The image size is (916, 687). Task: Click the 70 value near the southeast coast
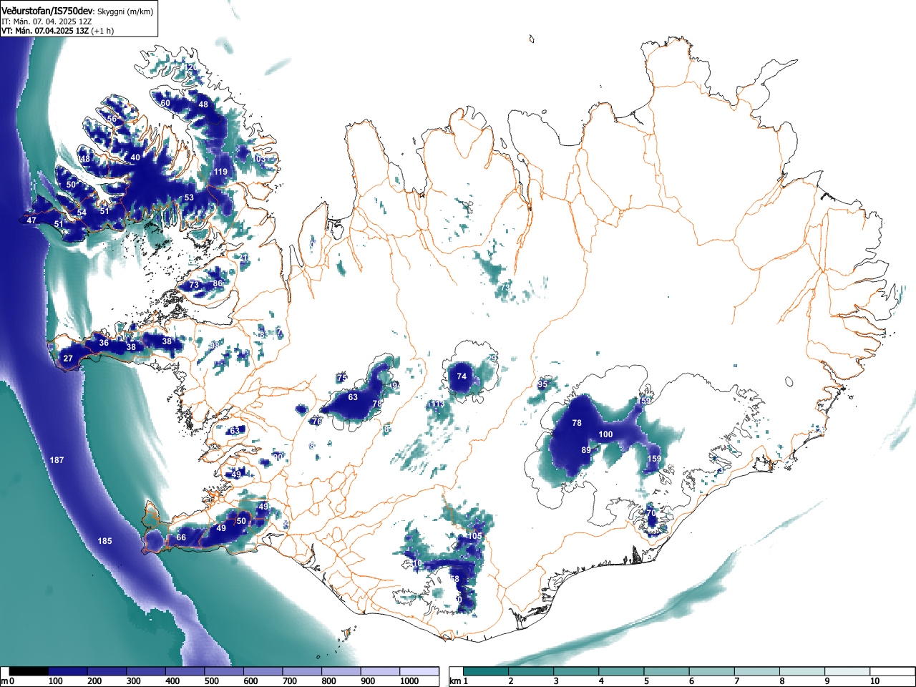point(651,514)
